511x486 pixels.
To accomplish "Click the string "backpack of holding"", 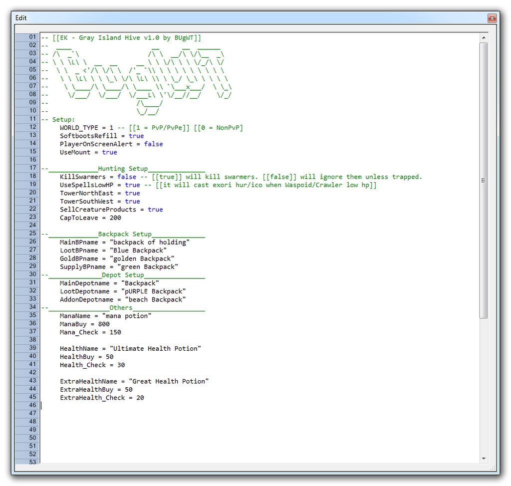I will [x=150, y=242].
